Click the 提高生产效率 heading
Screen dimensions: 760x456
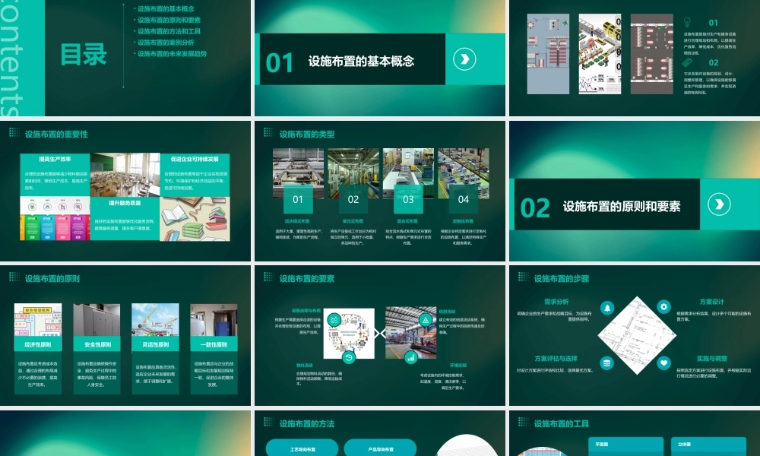[x=55, y=159]
